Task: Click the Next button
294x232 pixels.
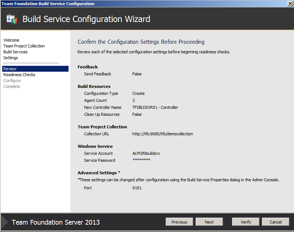Action: [209, 222]
